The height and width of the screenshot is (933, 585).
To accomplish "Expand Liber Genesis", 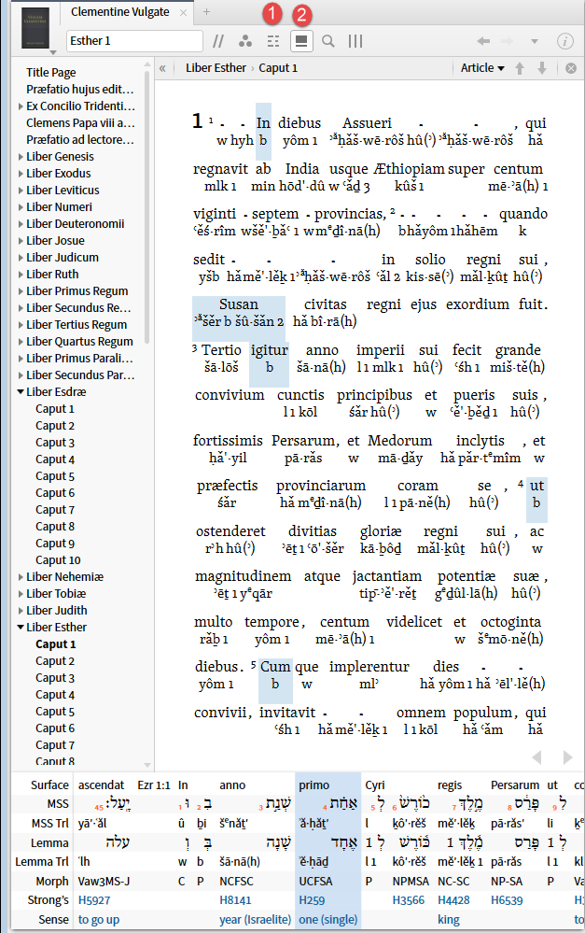I will (21, 157).
